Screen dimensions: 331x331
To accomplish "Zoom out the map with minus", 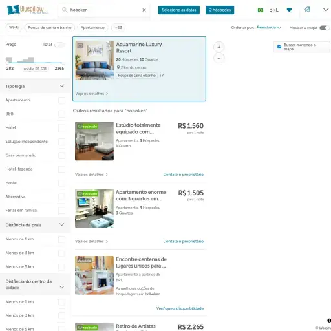I will pos(219,58).
